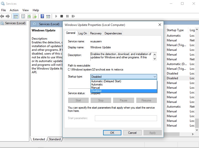
Task: Open the toolbar Properties icon
Action: click(23, 16)
